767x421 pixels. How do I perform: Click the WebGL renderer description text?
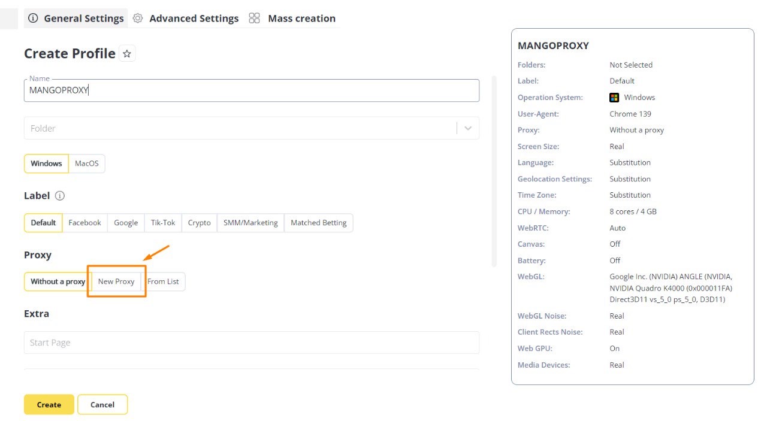671,288
